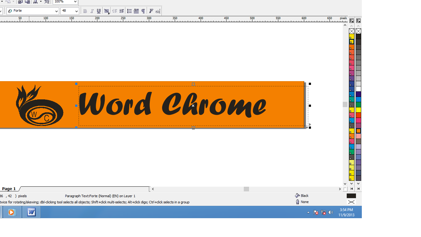
Task: Open the 100% zoom level dropdown
Action: (75, 2)
